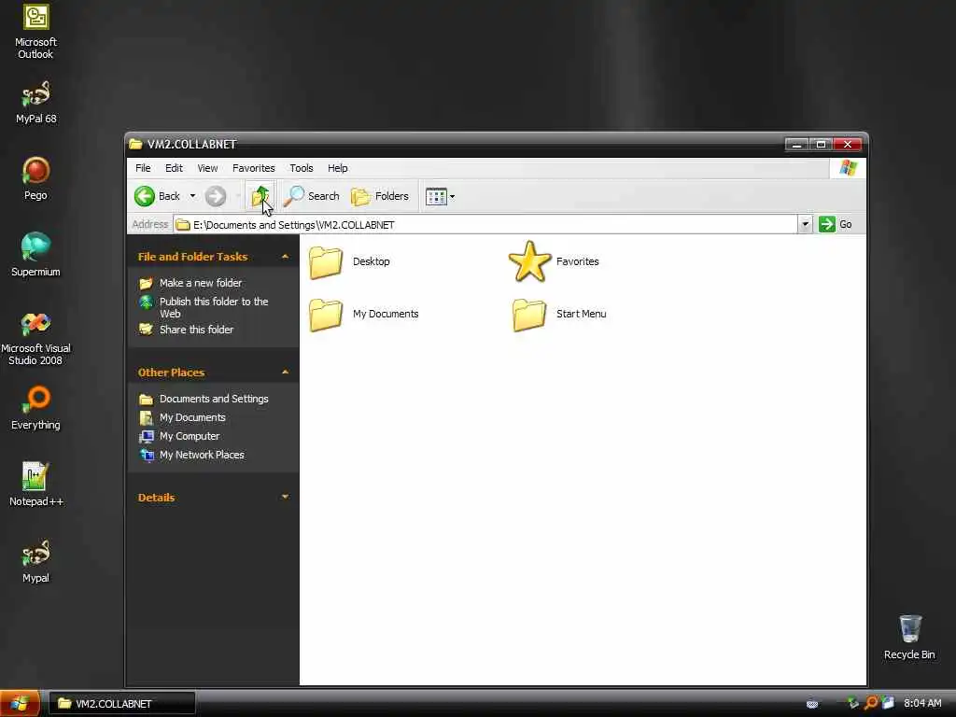Toggle the Folders pane

pos(380,196)
